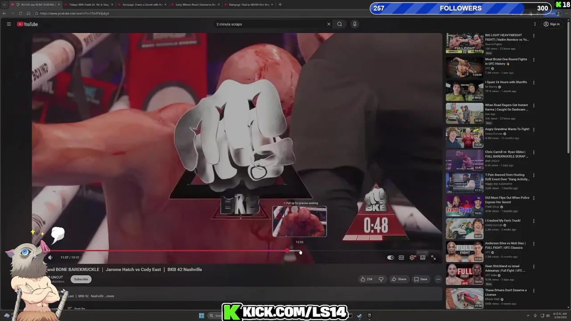The image size is (571, 321).
Task: Close the 'Fridays With Frank 68' tab
Action: click(112, 4)
